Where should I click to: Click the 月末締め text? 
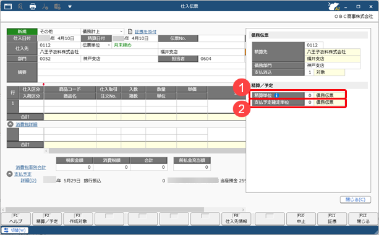122,45
